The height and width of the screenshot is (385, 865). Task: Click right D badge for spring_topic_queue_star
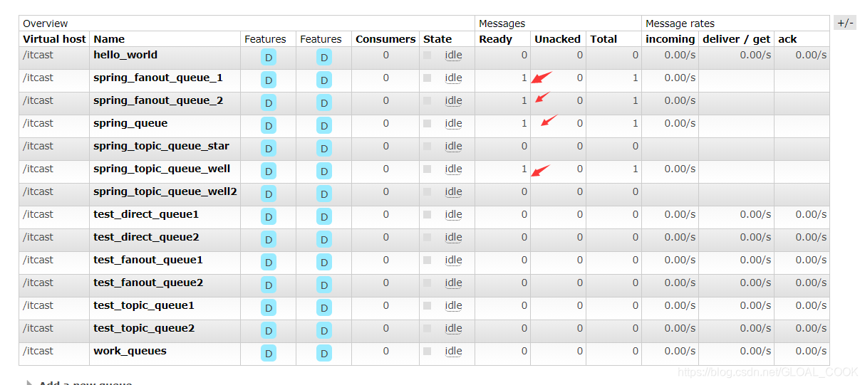(x=324, y=149)
